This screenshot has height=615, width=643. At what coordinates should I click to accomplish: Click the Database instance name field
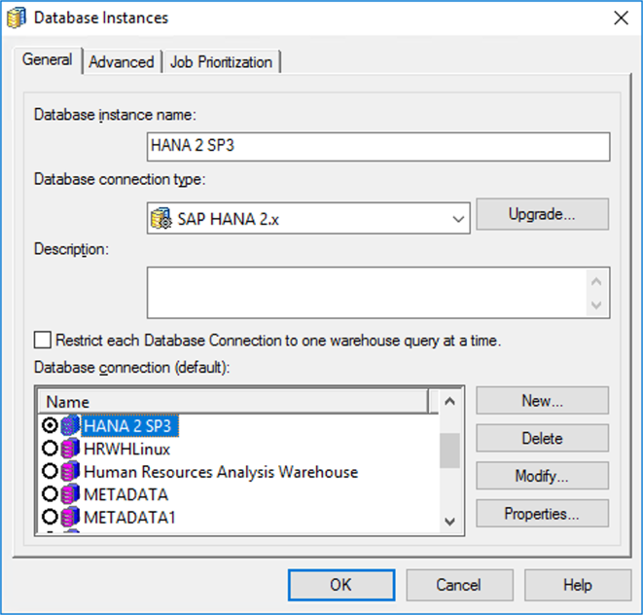378,147
